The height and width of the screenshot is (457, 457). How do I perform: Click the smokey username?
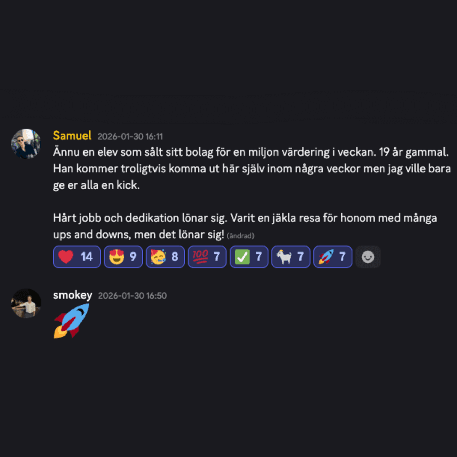coord(73,295)
